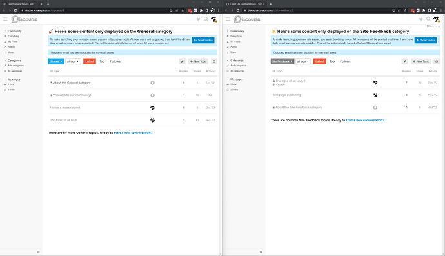Image resolution: width=445 pixels, height=256 pixels.
Task: Click wrench admin button in Site Feedback window
Action: [405, 61]
